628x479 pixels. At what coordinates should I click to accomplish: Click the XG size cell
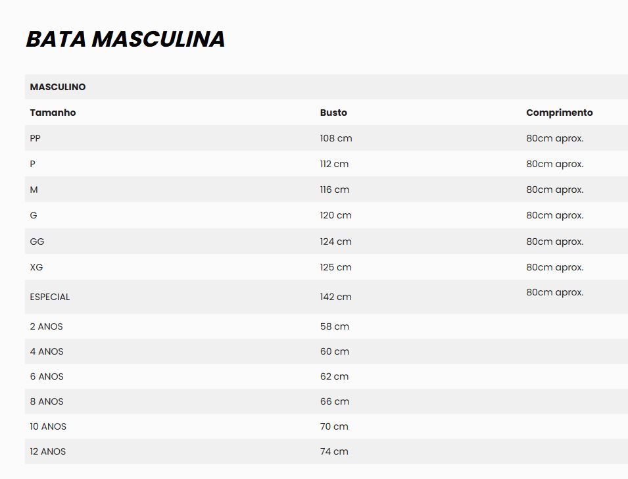coord(36,267)
